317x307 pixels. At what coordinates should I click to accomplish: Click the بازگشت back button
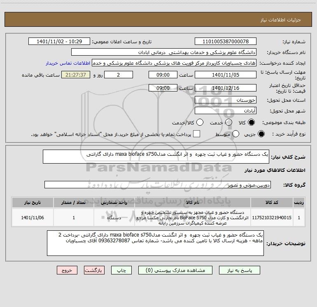point(94,270)
